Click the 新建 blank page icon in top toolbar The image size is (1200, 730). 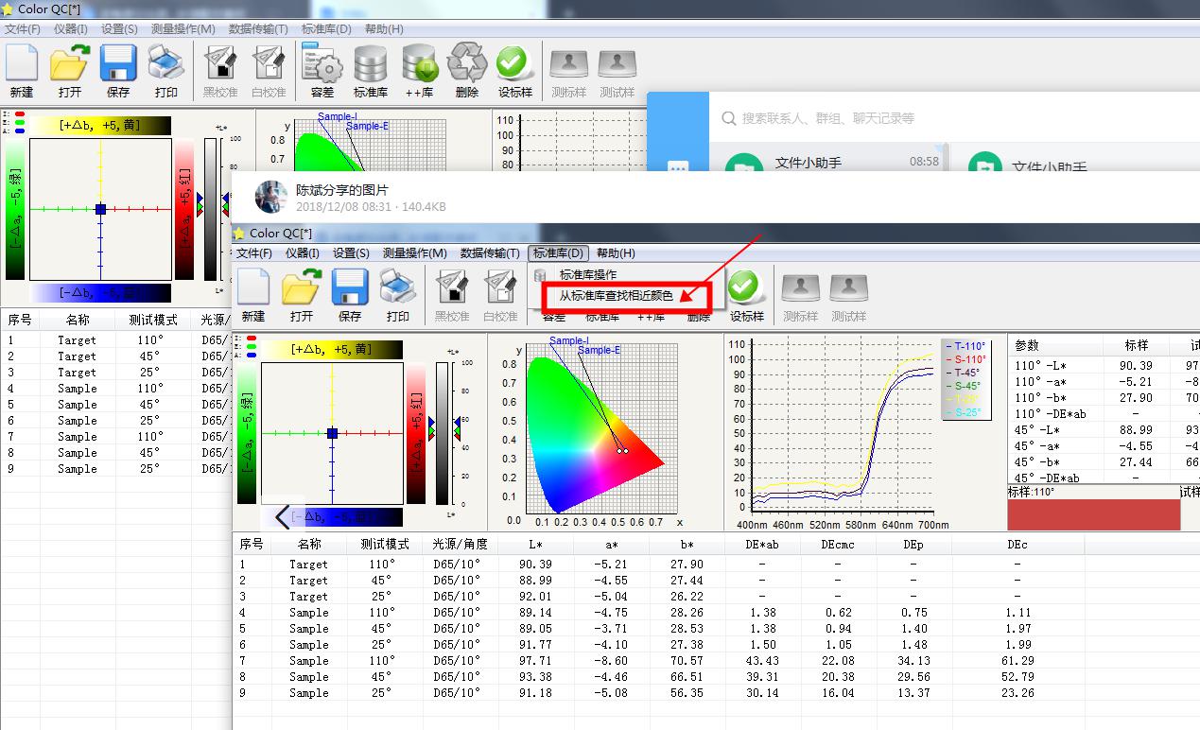point(21,66)
